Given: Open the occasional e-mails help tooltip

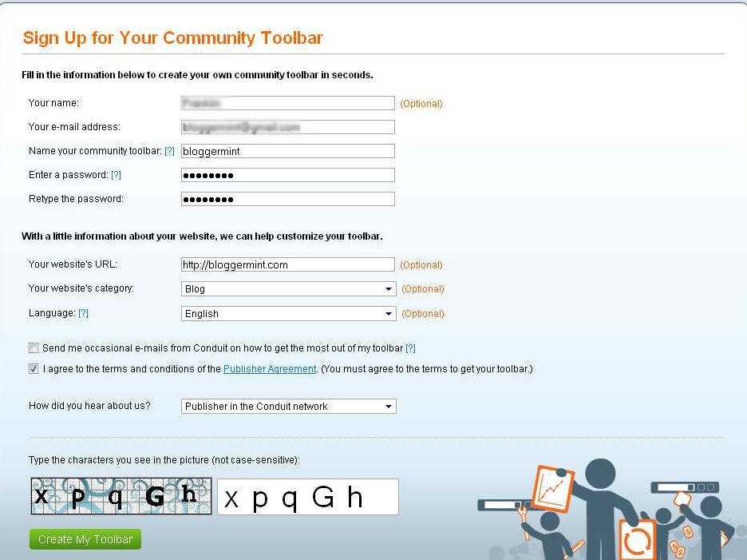Looking at the screenshot, I should click(412, 348).
